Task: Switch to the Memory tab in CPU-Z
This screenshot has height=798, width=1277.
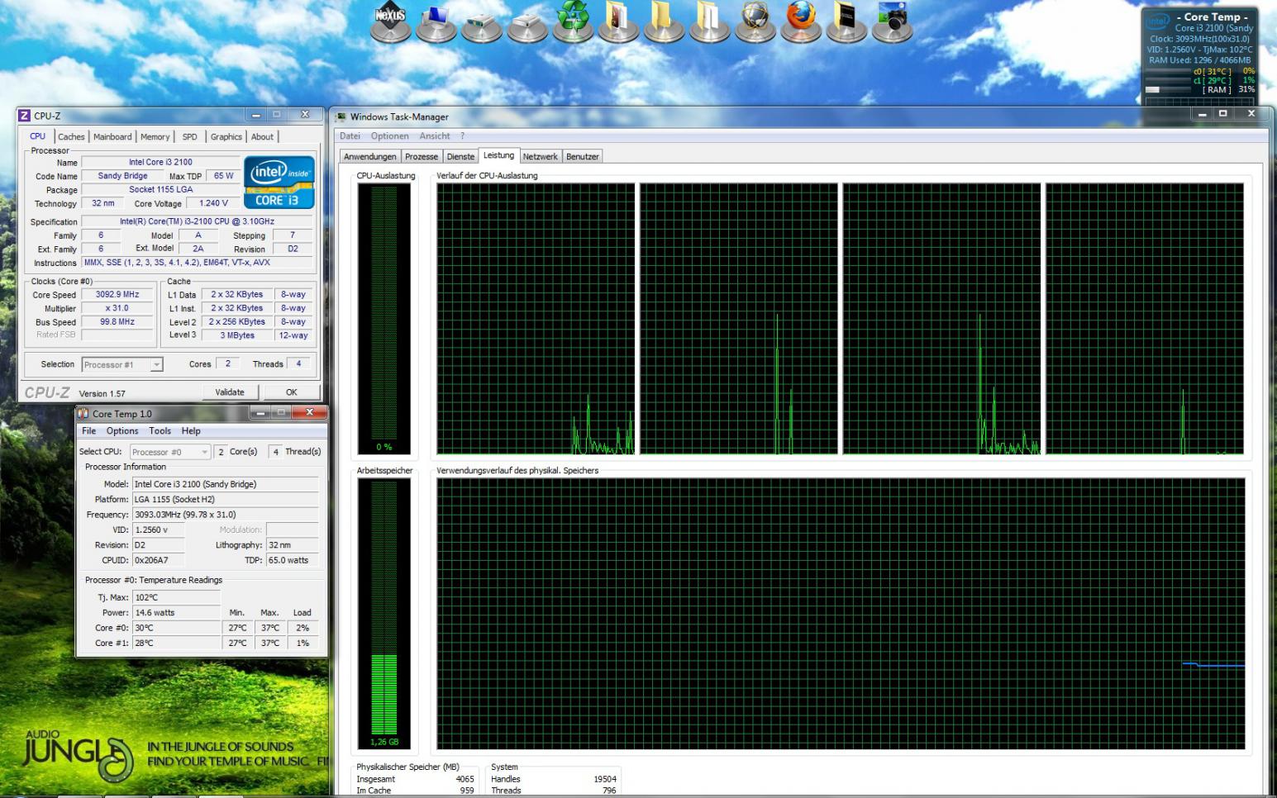Action: coord(155,137)
